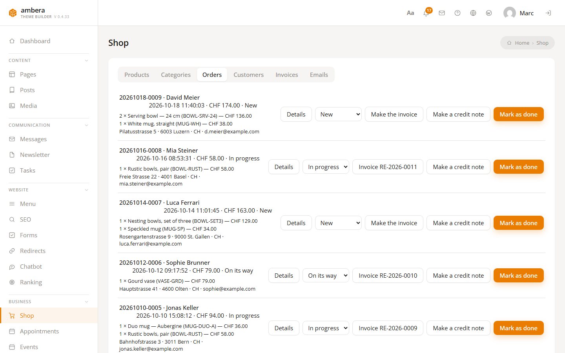This screenshot has width=565, height=353.
Task: Collapse the WEBSITE sidebar section
Action: (x=86, y=190)
